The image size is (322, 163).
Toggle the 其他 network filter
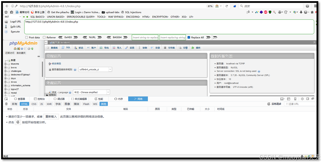(x=104, y=104)
